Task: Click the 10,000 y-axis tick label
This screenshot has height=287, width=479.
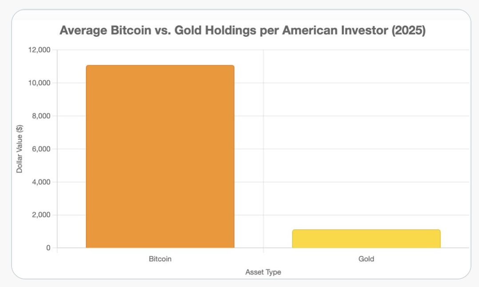Action: (40, 83)
